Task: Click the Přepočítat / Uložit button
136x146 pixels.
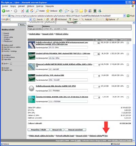Action: point(38,130)
